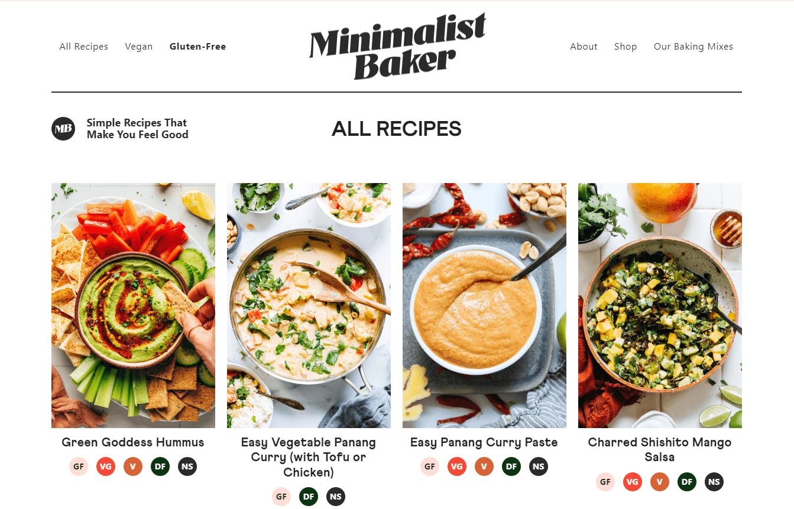Image resolution: width=794 pixels, height=509 pixels.
Task: Open the Our Baking Mixes link
Action: point(693,47)
